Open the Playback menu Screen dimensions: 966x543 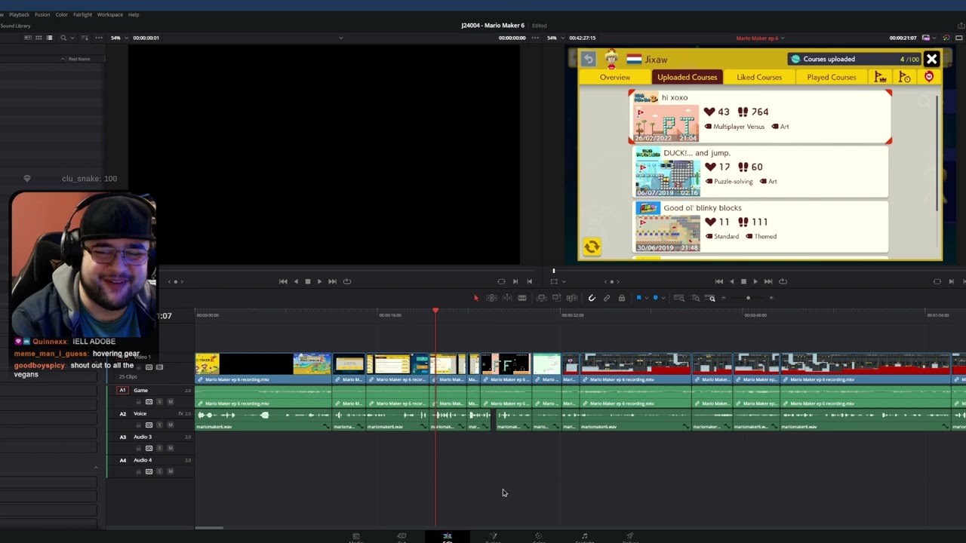tap(19, 14)
